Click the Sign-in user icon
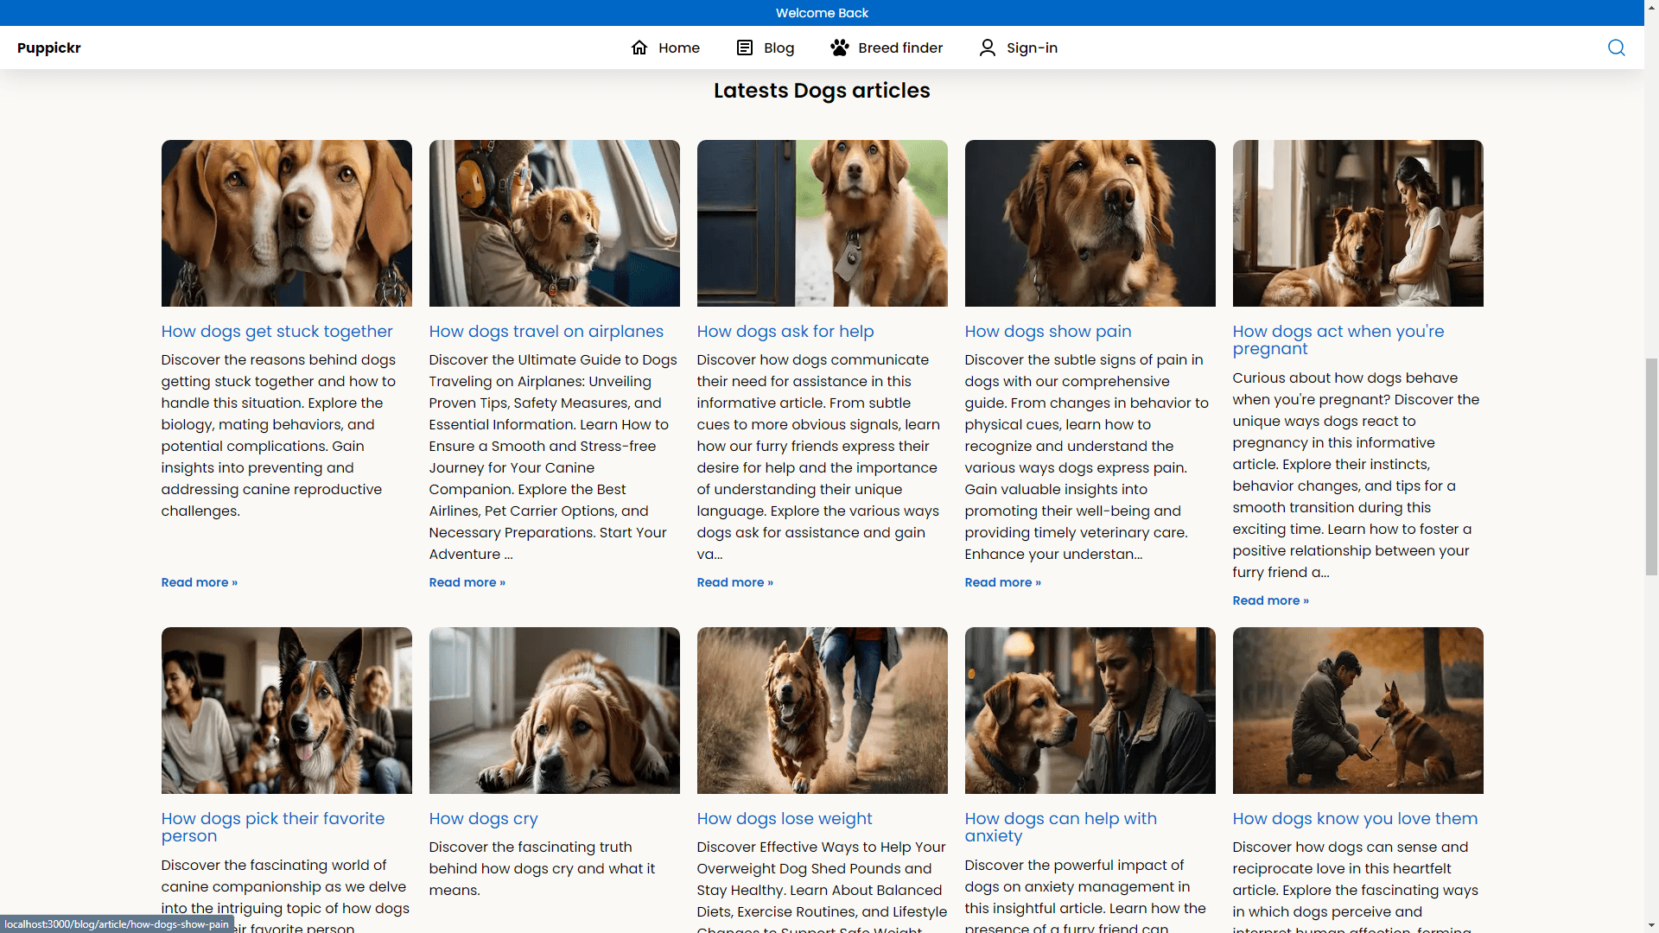 [x=987, y=48]
